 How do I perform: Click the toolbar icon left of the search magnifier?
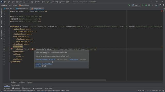(160, 5)
